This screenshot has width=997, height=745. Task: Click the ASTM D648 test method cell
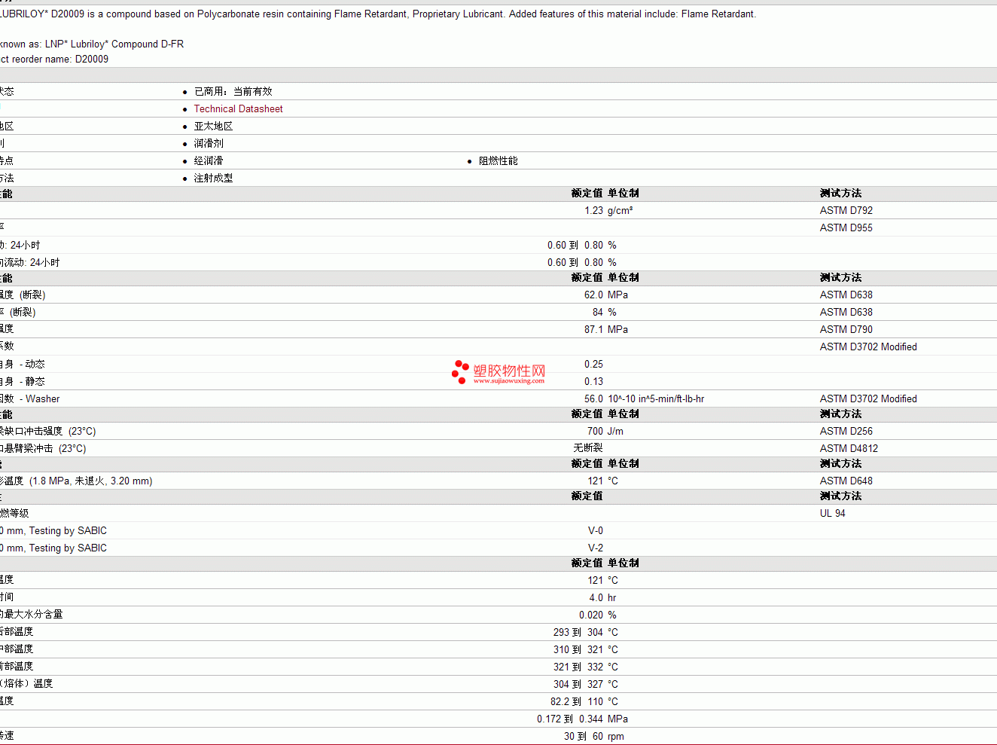(x=846, y=481)
